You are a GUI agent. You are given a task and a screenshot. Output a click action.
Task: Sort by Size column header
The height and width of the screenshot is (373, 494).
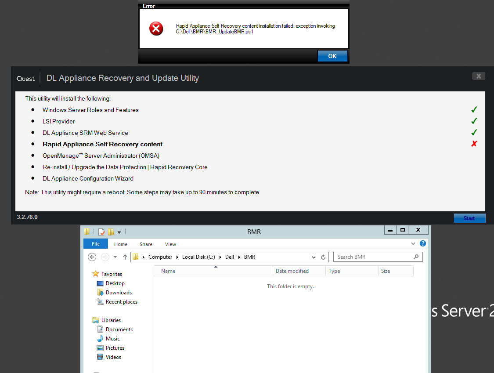tap(396, 271)
